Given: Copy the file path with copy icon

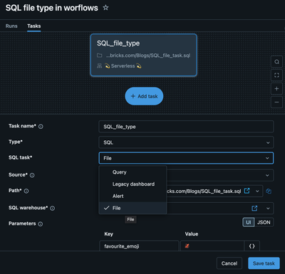Looking at the screenshot, I should (x=269, y=191).
